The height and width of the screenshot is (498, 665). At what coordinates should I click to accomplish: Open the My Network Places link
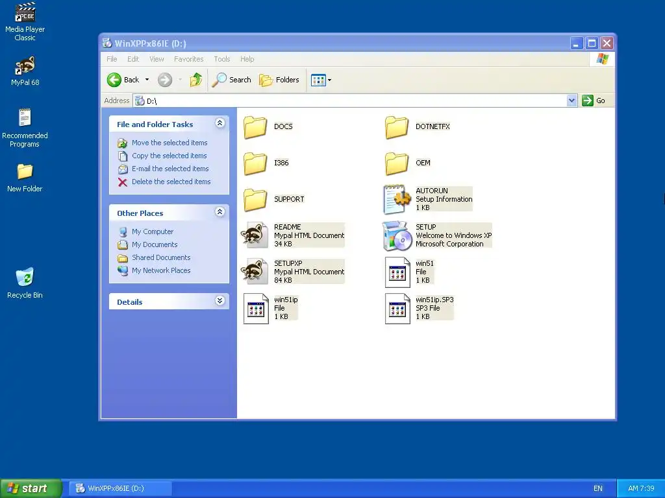point(161,270)
